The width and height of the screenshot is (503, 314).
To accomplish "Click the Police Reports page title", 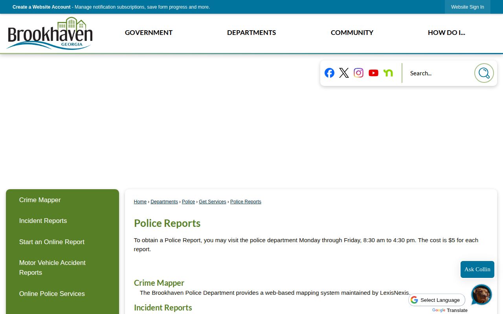I will click(x=167, y=223).
